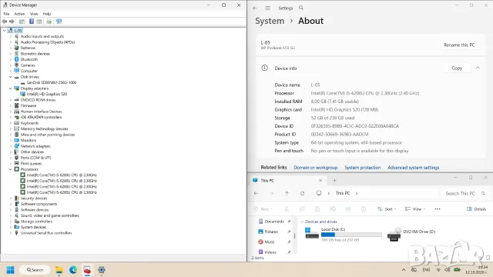
Task: Select Human Interface Devices
Action: tap(41, 112)
